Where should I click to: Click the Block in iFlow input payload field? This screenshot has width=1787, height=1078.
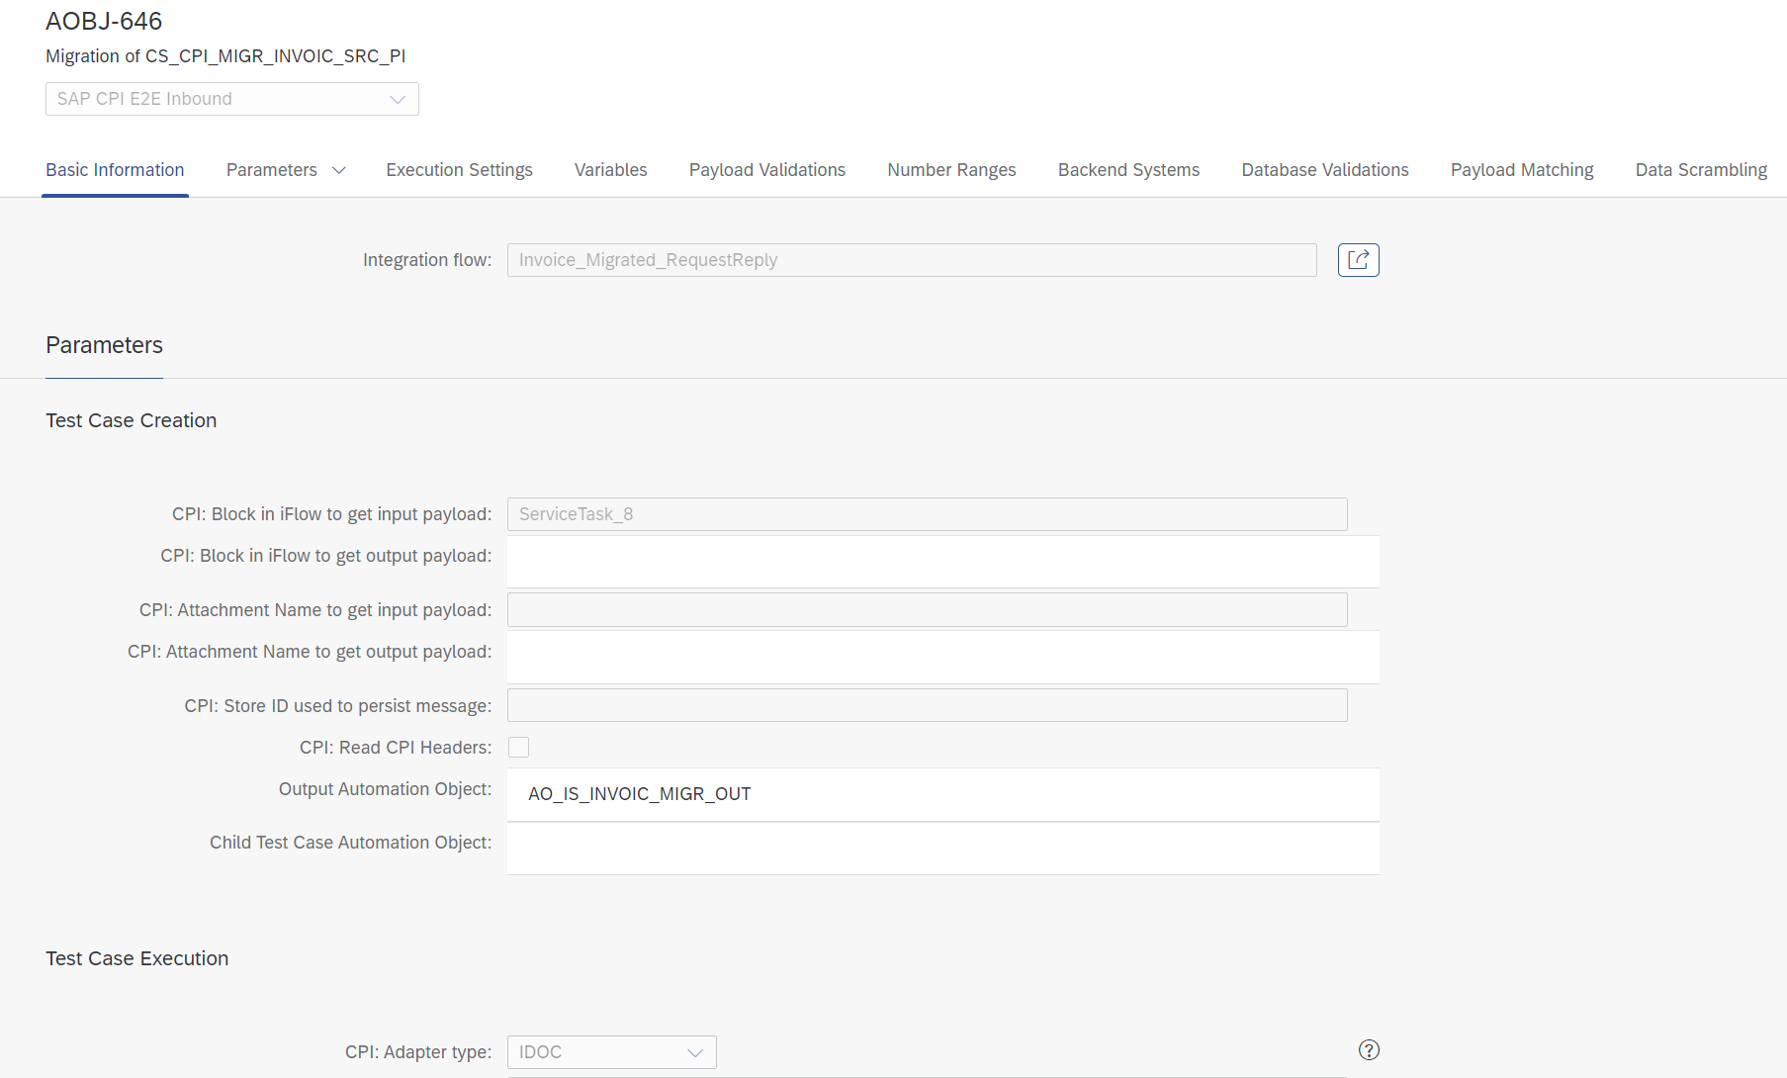[927, 514]
